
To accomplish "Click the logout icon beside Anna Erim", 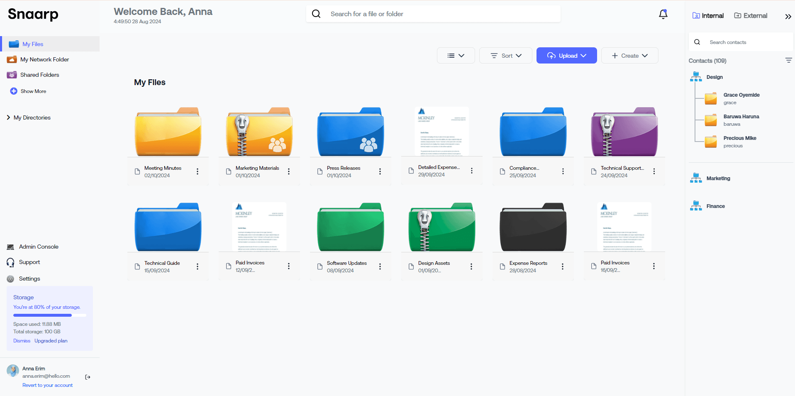I will [x=88, y=377].
